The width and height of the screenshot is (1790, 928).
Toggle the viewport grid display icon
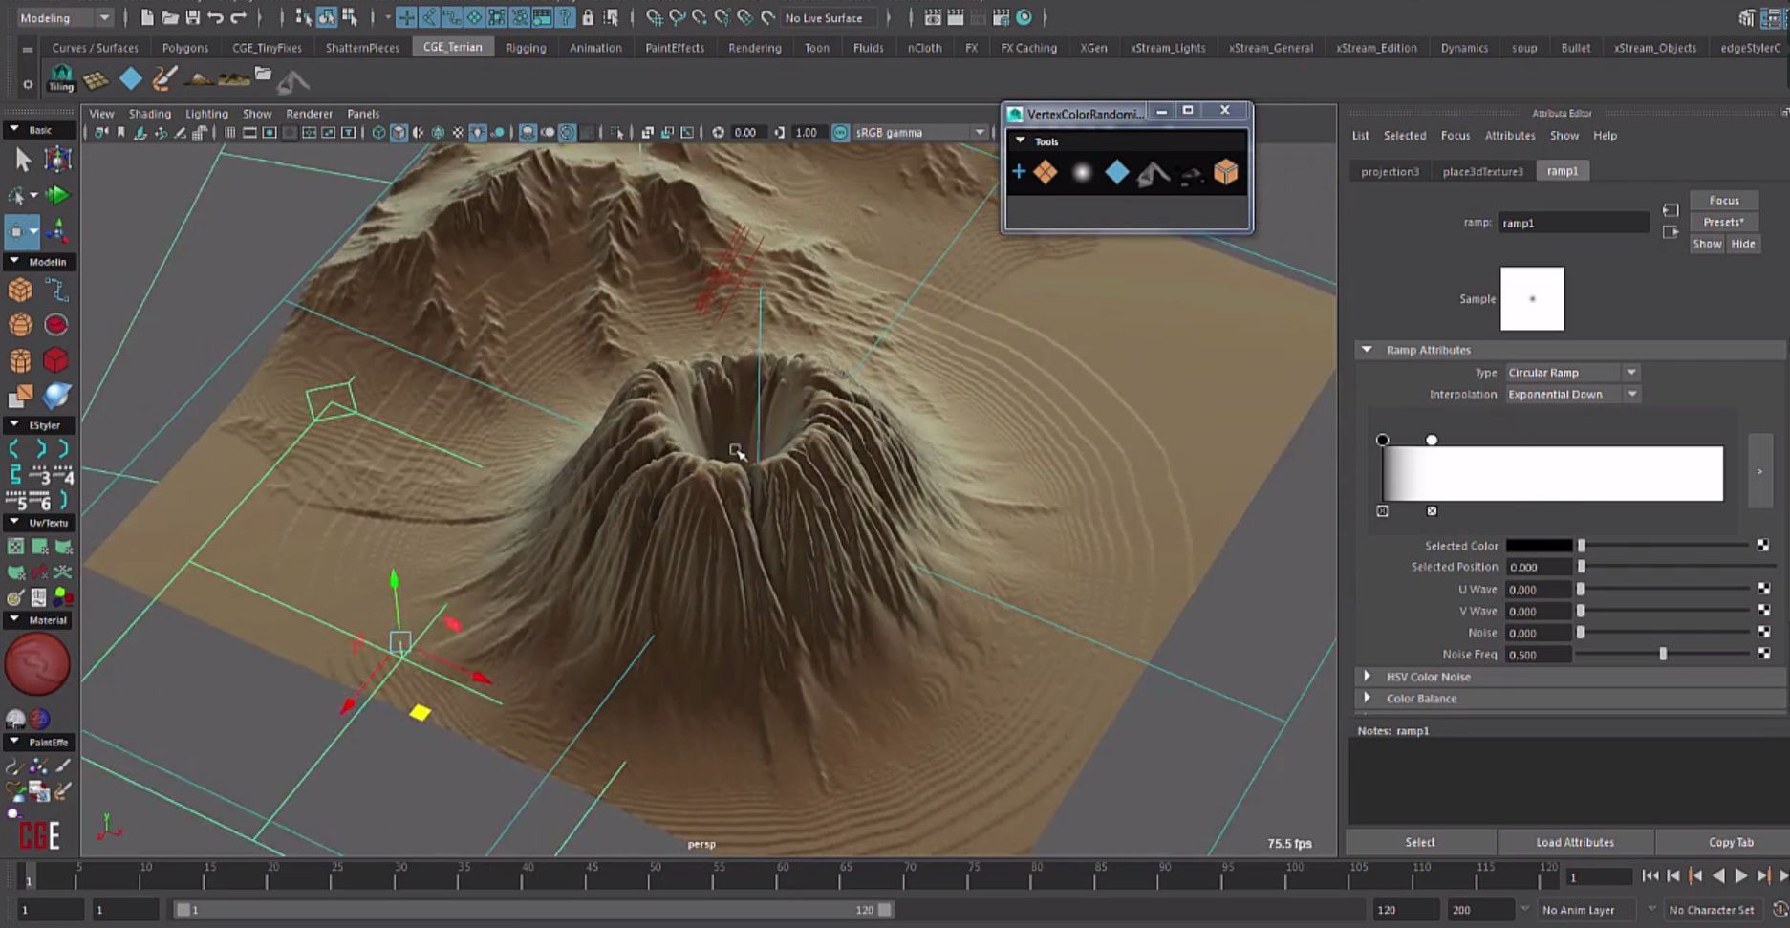(x=229, y=133)
